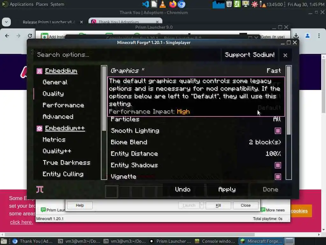Open the text editor icon in top panel
The image size is (326, 245).
coord(154,4)
